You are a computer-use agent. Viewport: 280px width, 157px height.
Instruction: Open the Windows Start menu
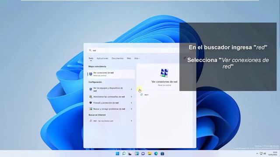click(x=117, y=154)
